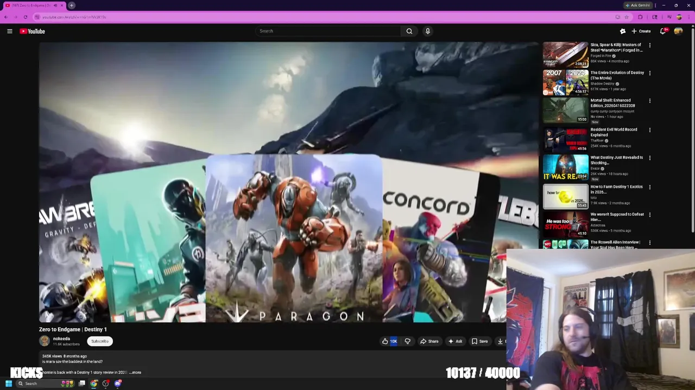
Task: Focus the YouTube search field
Action: tap(328, 31)
